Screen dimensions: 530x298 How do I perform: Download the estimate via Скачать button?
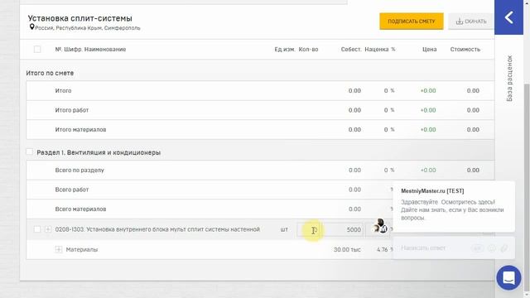tap(471, 22)
